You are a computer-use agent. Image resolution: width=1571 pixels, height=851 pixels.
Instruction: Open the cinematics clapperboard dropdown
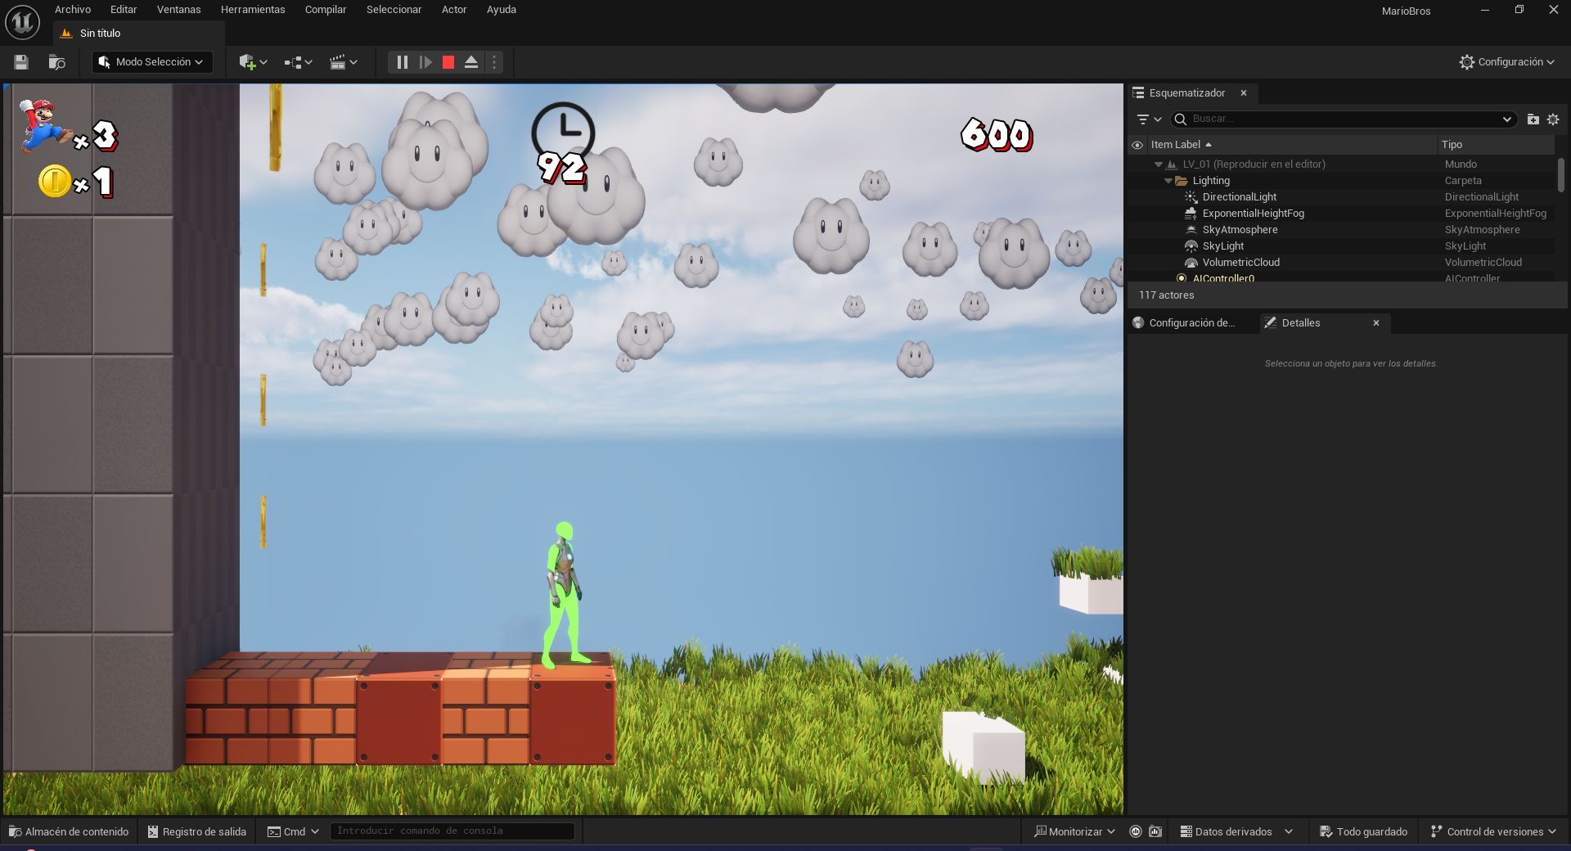click(x=343, y=62)
